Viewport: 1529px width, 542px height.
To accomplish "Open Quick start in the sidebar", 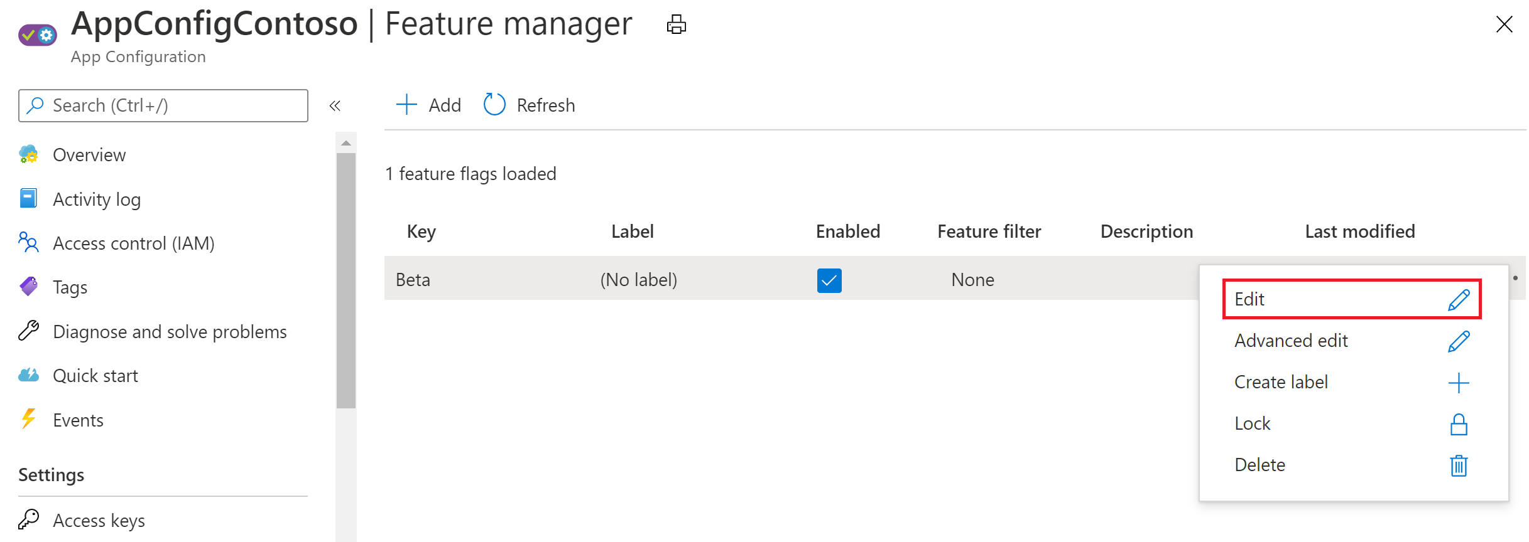I will pos(95,376).
